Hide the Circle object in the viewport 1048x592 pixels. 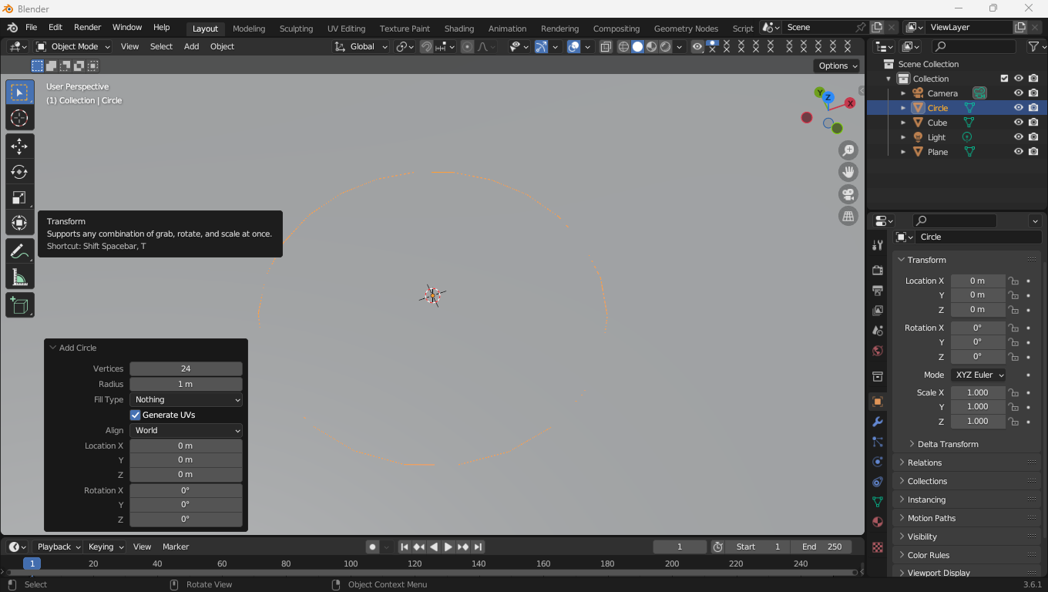pos(1019,108)
